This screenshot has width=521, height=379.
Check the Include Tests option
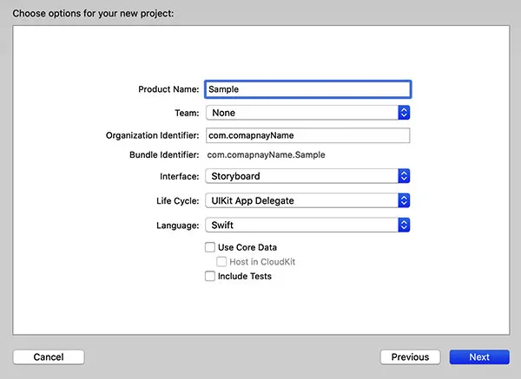click(x=210, y=277)
